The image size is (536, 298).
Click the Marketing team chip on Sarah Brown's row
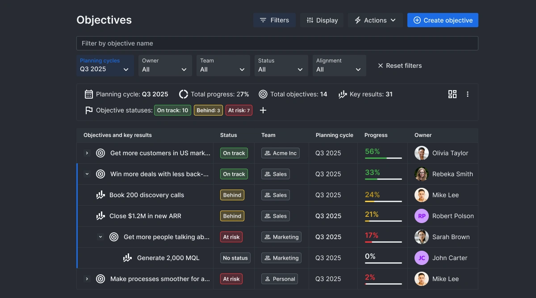coord(281,237)
